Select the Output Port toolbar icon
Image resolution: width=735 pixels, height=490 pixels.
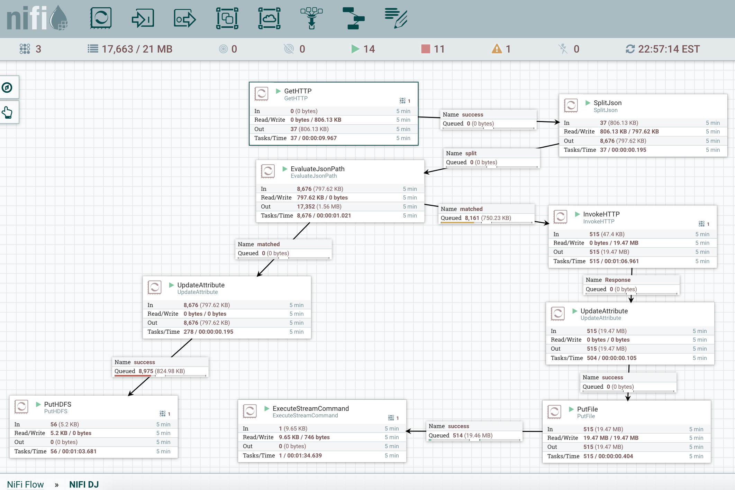tap(185, 18)
